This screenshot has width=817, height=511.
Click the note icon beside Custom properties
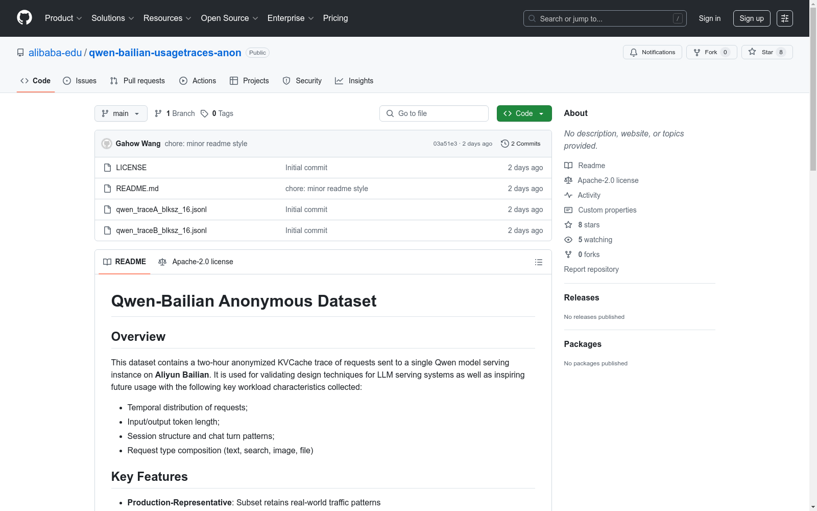pyautogui.click(x=568, y=210)
